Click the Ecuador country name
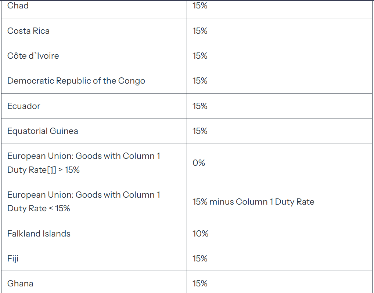Viewport: 374px width, 293px height. click(x=24, y=106)
